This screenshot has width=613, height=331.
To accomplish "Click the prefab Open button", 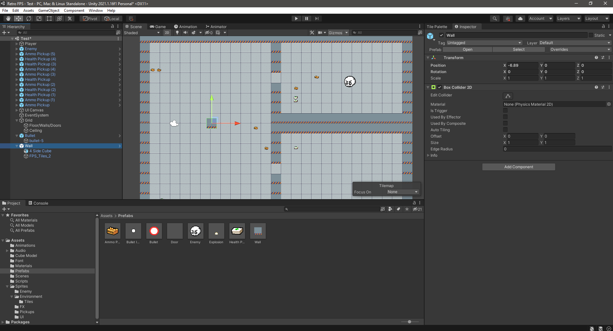I will coord(467,49).
